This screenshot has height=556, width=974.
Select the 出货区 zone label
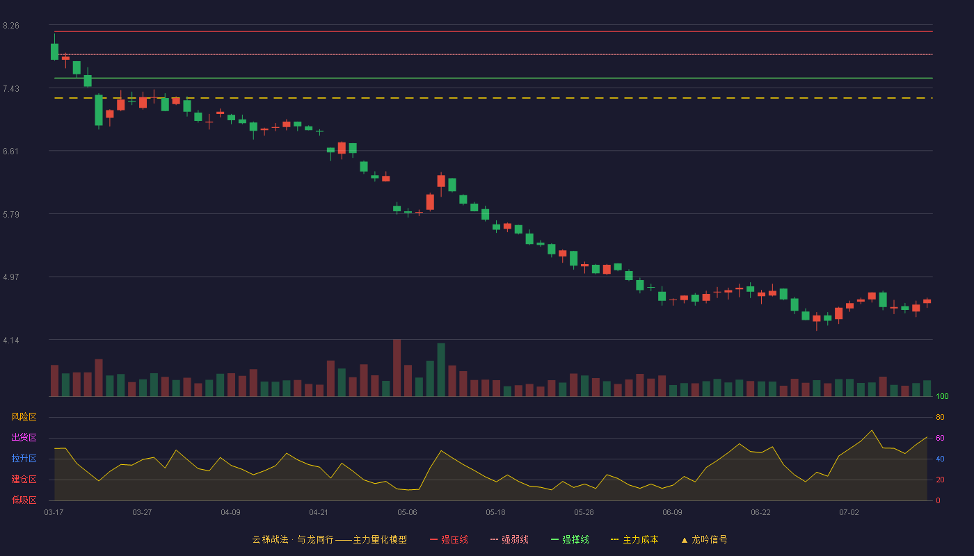(24, 438)
